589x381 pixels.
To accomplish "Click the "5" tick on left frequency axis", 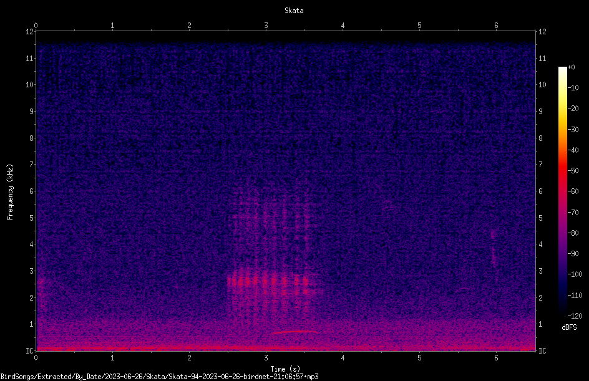I will [x=31, y=218].
